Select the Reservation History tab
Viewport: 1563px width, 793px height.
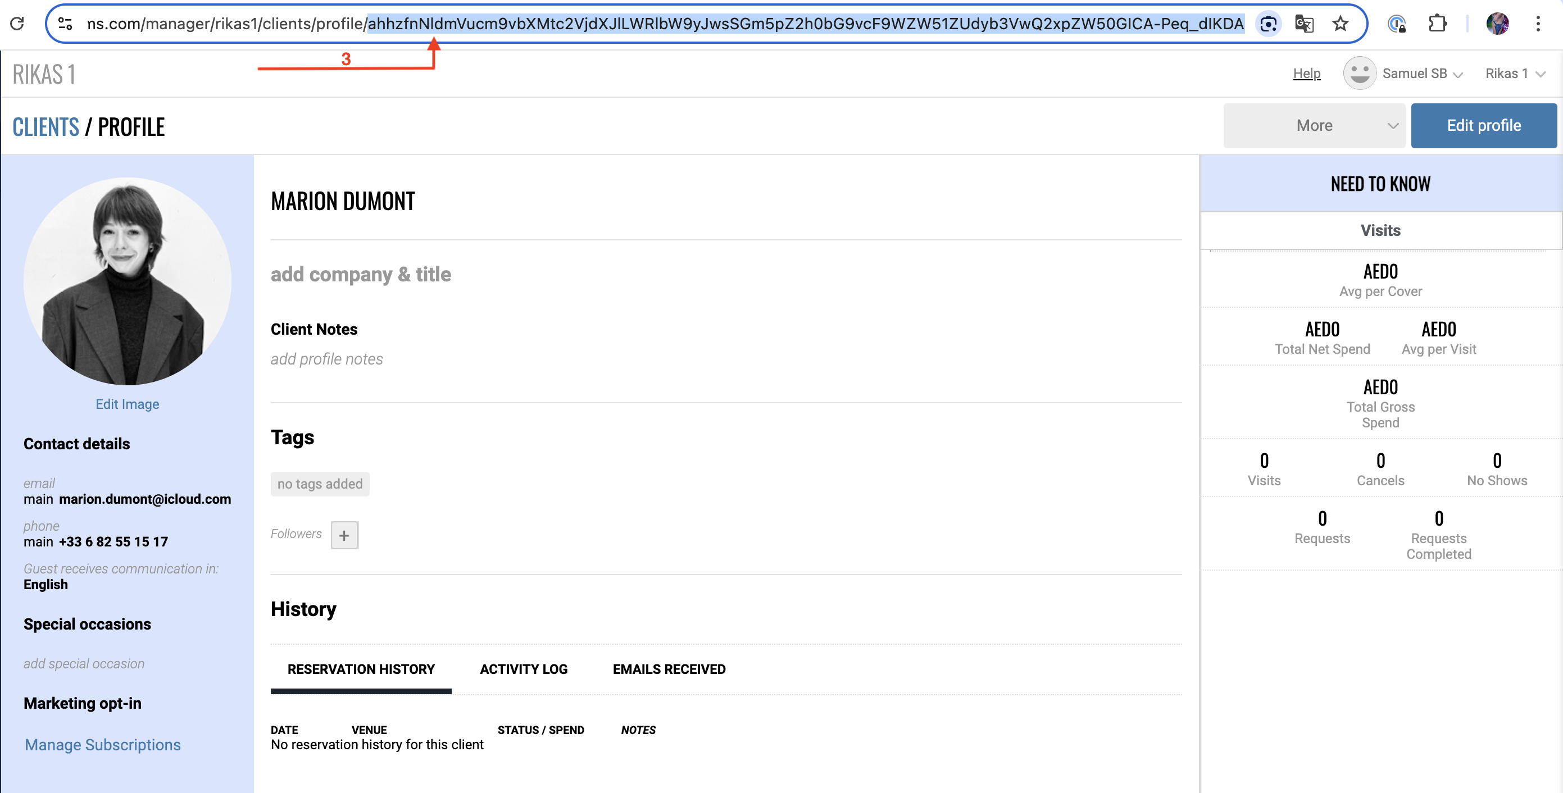point(361,669)
